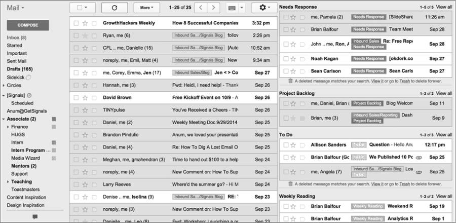The width and height of the screenshot is (456, 223).
Task: Click the Associate label color square
Action: (x=54, y=119)
